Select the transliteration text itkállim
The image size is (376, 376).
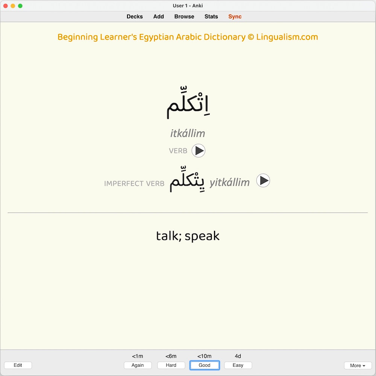(x=188, y=133)
